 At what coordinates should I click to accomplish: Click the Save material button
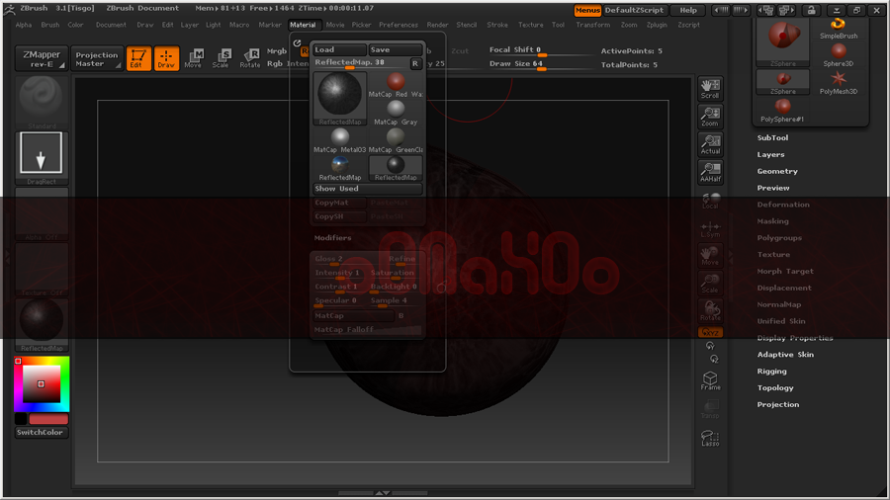tap(395, 49)
